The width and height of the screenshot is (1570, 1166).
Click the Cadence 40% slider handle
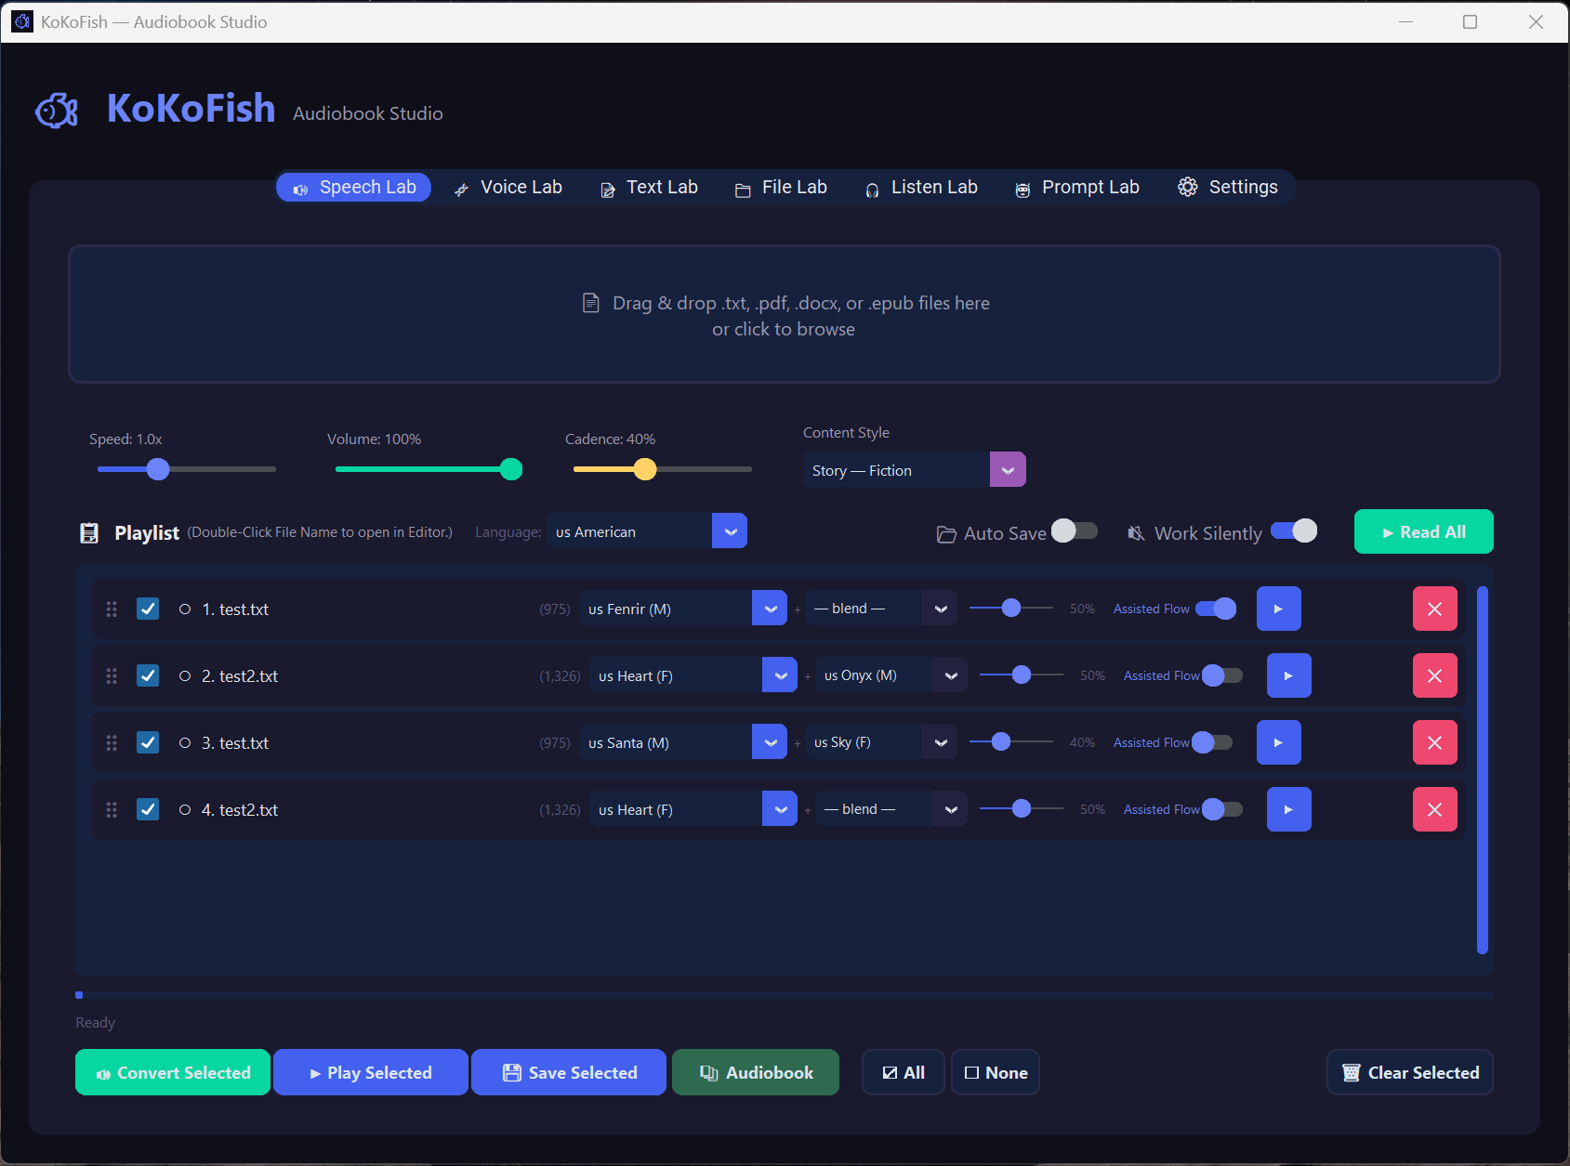click(645, 469)
